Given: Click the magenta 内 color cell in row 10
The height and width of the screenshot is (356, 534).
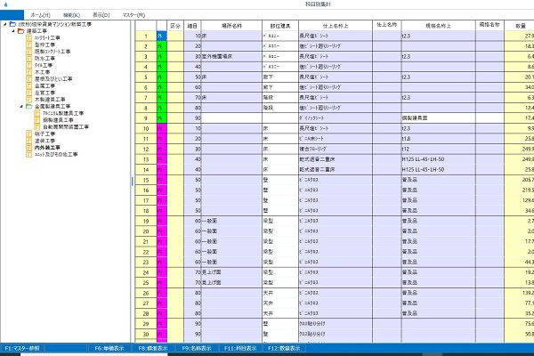Looking at the screenshot, I should (162, 128).
